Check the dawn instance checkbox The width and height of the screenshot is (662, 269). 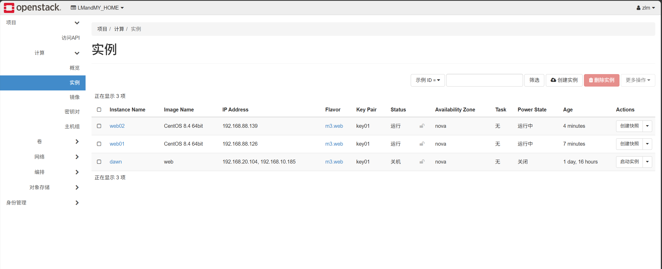[99, 162]
